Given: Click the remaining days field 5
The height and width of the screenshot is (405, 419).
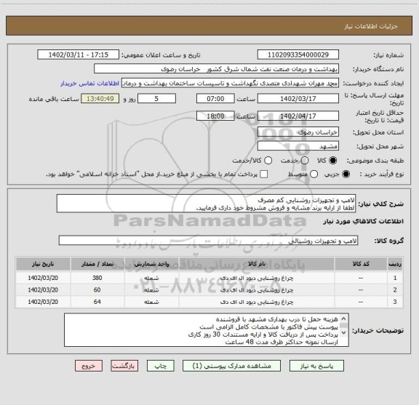Looking at the screenshot, I should pyautogui.click(x=156, y=99).
